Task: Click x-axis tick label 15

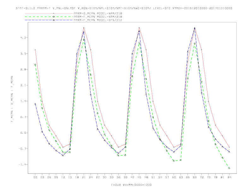Action: [70, 177]
